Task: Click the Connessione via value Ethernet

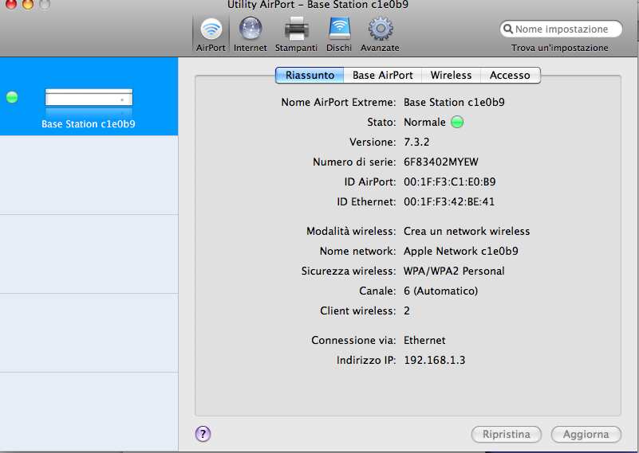Action: (x=424, y=340)
